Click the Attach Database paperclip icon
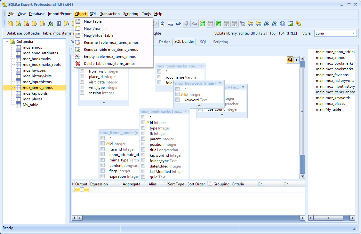The image size is (361, 234). click(x=43, y=24)
